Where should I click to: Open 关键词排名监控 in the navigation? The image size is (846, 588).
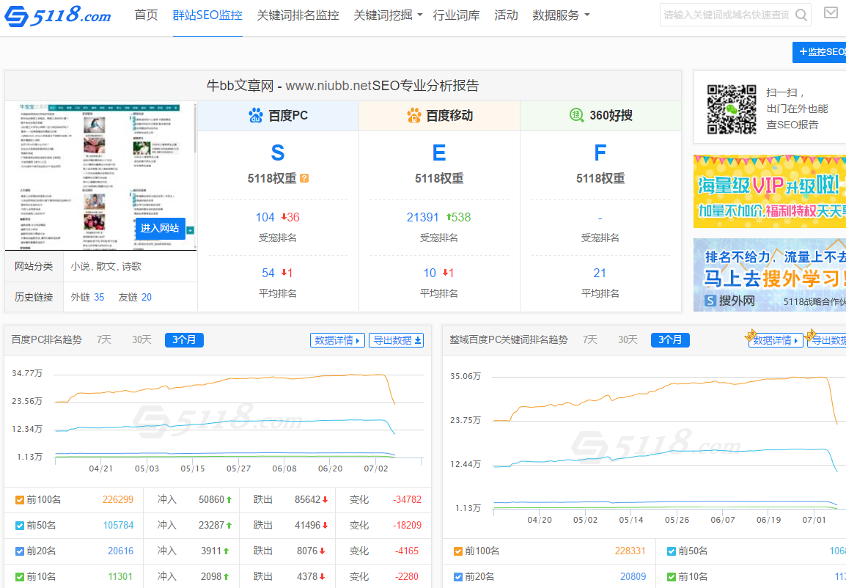point(298,15)
